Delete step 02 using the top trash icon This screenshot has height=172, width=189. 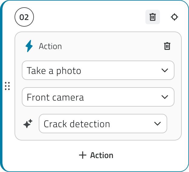tap(153, 17)
